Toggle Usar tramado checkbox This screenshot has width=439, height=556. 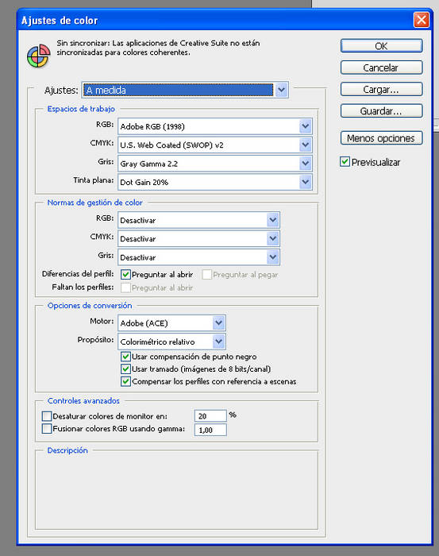[x=125, y=369]
